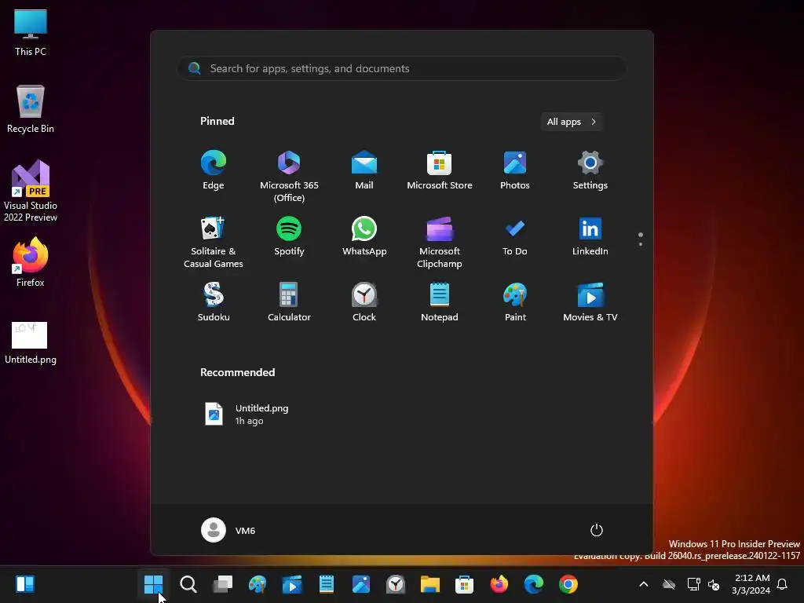Launch Solitaire & Casual Games

click(214, 242)
